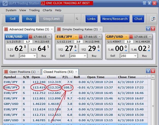Close the EUR/USD rate panel
Viewport: 159px width, 125px height.
click(49, 37)
